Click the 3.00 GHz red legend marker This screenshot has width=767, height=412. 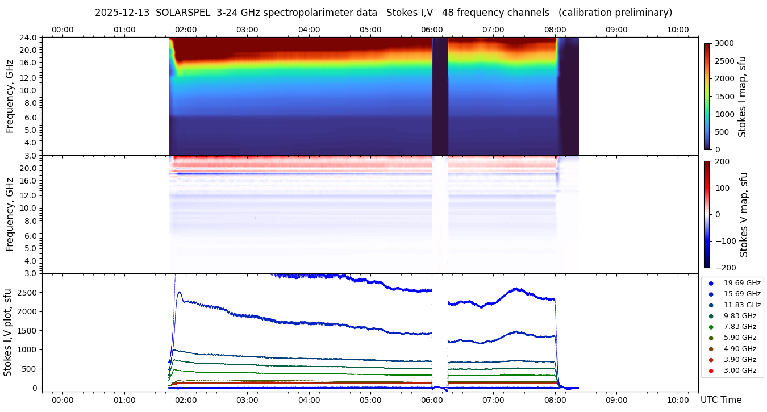(711, 371)
